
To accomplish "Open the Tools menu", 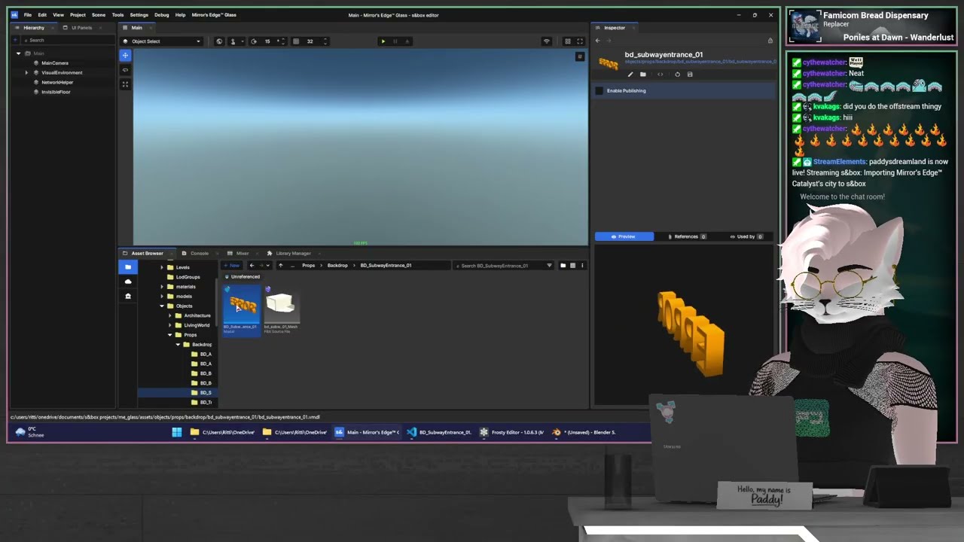I will tap(117, 15).
